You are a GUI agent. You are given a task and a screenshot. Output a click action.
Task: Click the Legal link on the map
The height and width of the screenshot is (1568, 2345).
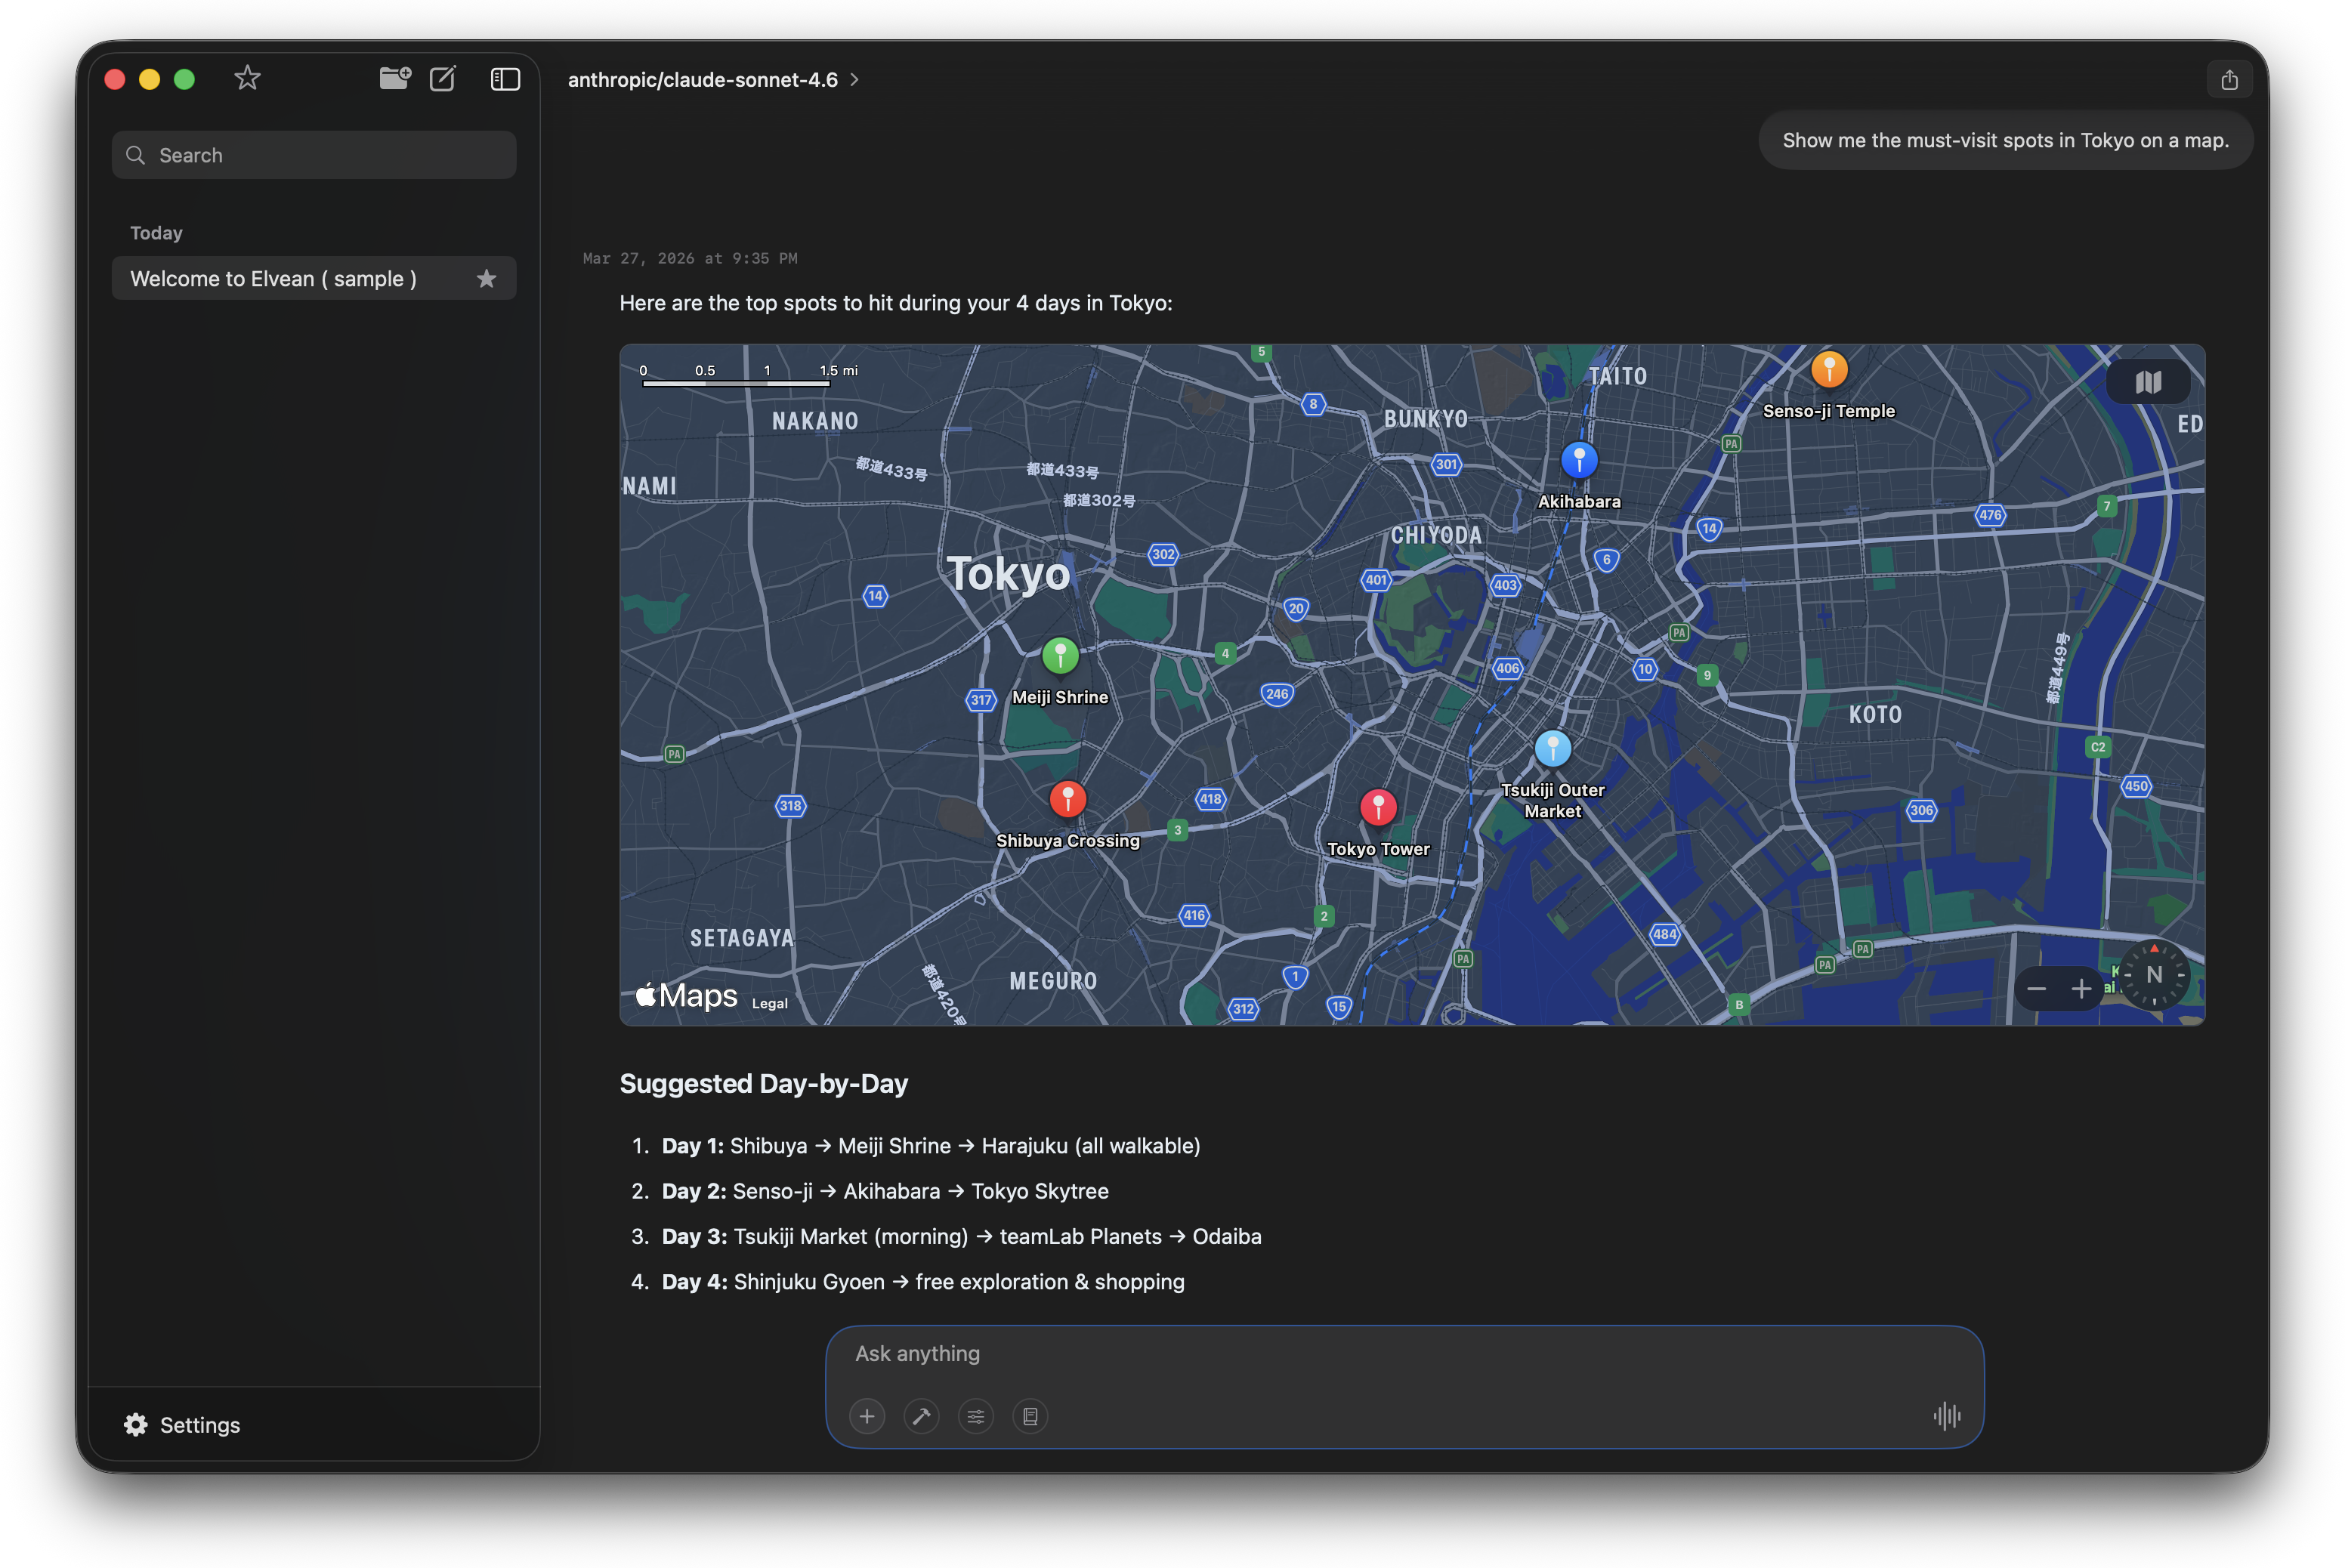(769, 1002)
